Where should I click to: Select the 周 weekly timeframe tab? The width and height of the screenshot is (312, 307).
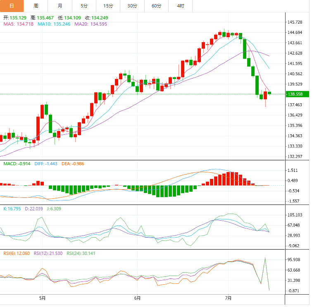[36, 6]
